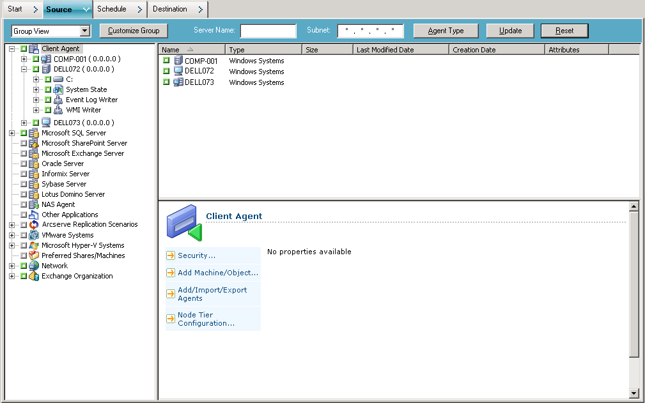Collapse the Client Agent tree node
Screen dimensions: 645x403
pos(12,49)
